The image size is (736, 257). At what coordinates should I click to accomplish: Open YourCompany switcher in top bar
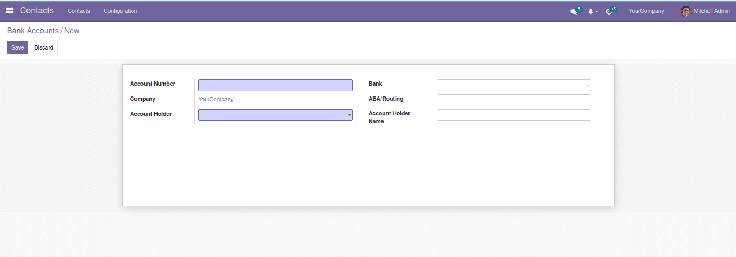point(646,11)
